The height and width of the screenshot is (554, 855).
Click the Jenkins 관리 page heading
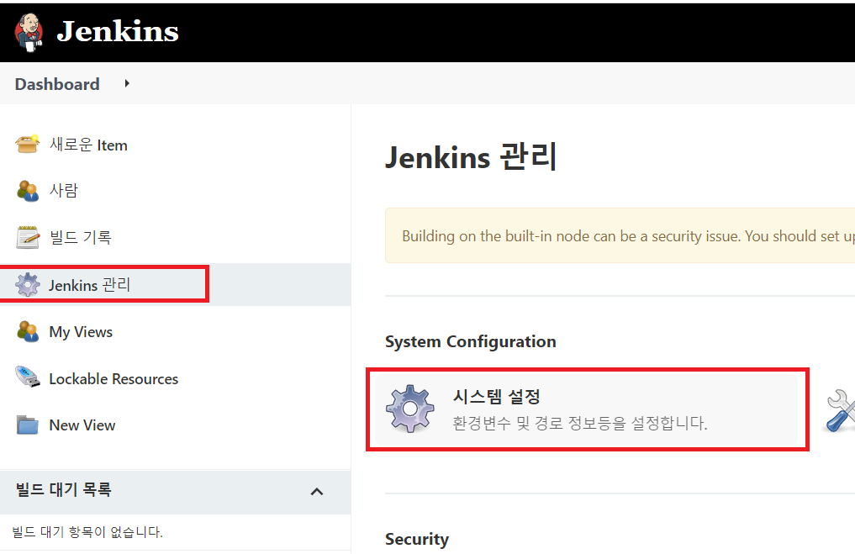coord(471,157)
